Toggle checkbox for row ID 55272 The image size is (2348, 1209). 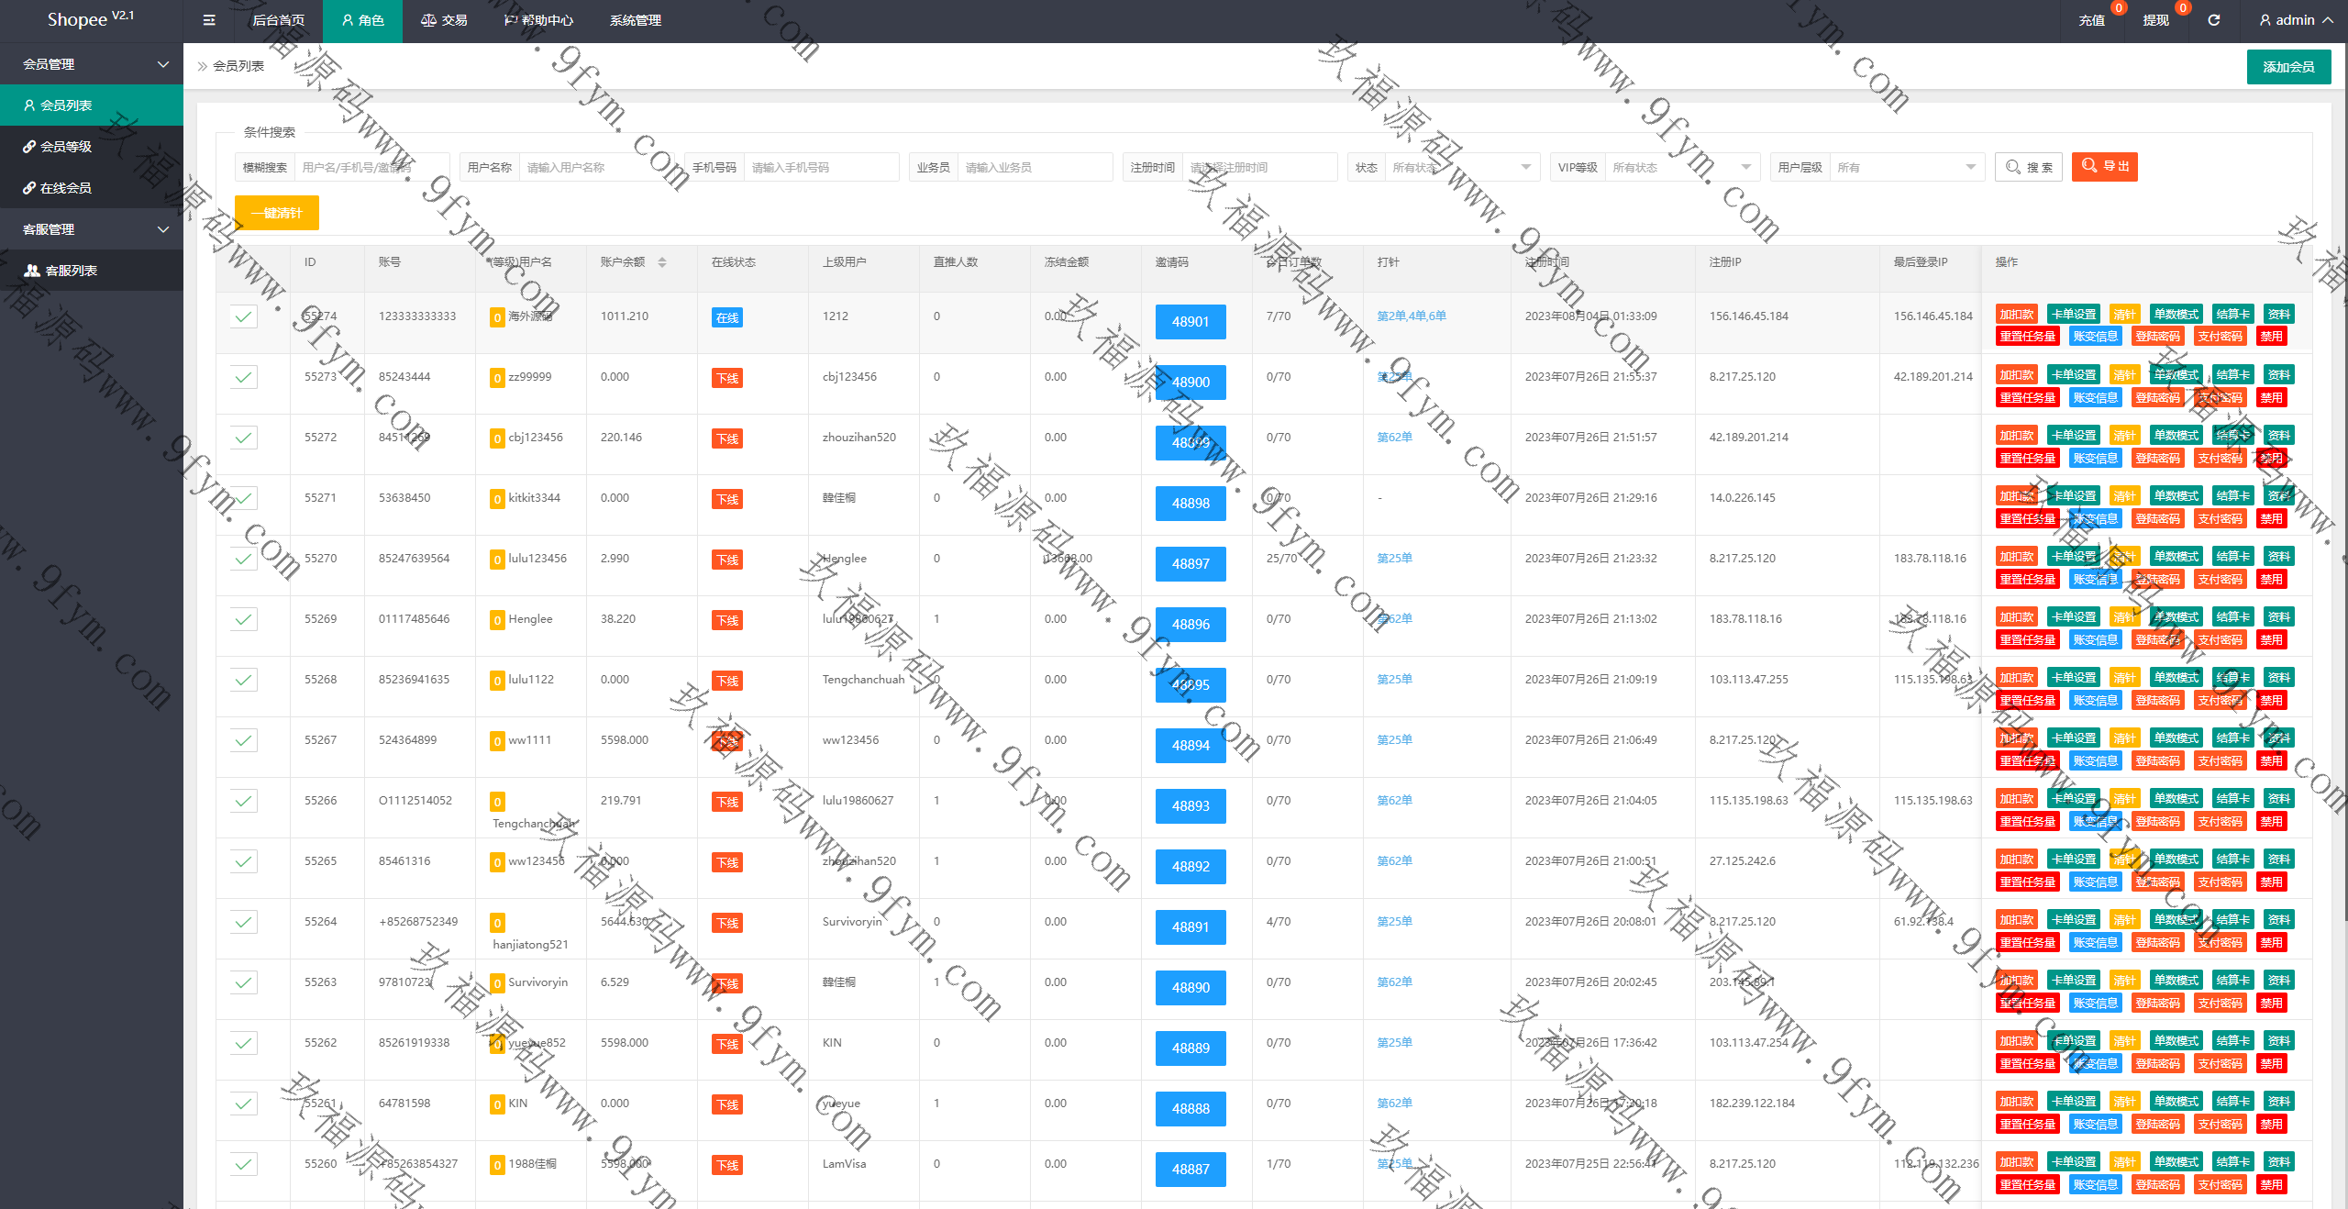click(243, 438)
